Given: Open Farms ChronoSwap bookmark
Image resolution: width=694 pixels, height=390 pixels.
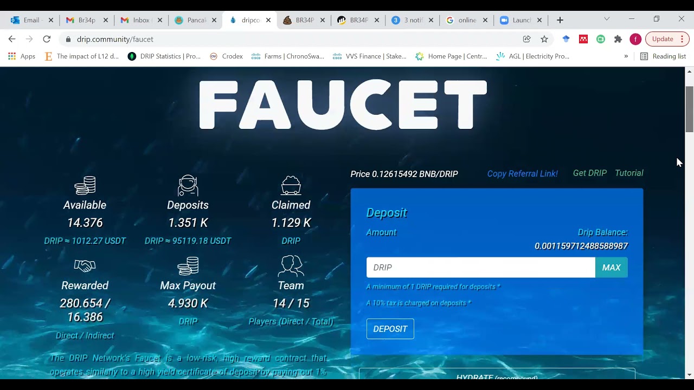Looking at the screenshot, I should click(x=288, y=56).
